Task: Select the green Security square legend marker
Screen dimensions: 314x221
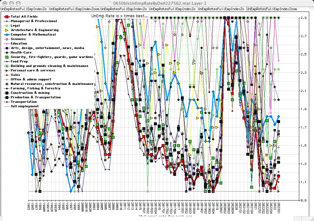Action: (x=6, y=57)
